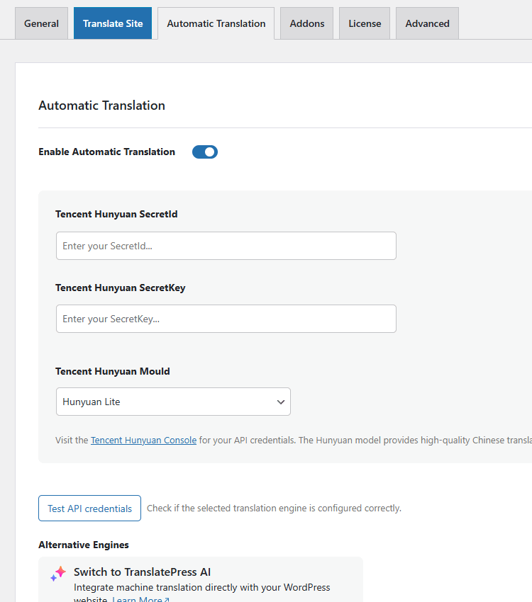The image size is (532, 602).
Task: Open the License tab
Action: (x=365, y=23)
